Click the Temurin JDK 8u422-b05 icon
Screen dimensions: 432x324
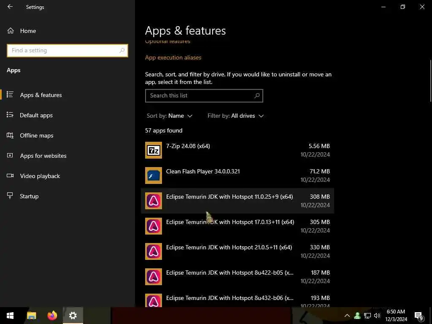pyautogui.click(x=154, y=277)
